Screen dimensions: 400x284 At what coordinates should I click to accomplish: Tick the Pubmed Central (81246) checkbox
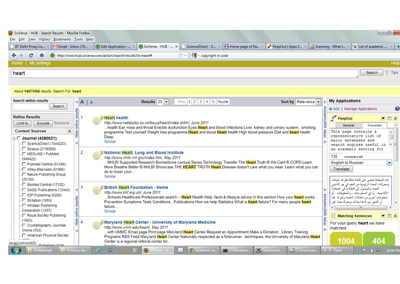point(24,164)
